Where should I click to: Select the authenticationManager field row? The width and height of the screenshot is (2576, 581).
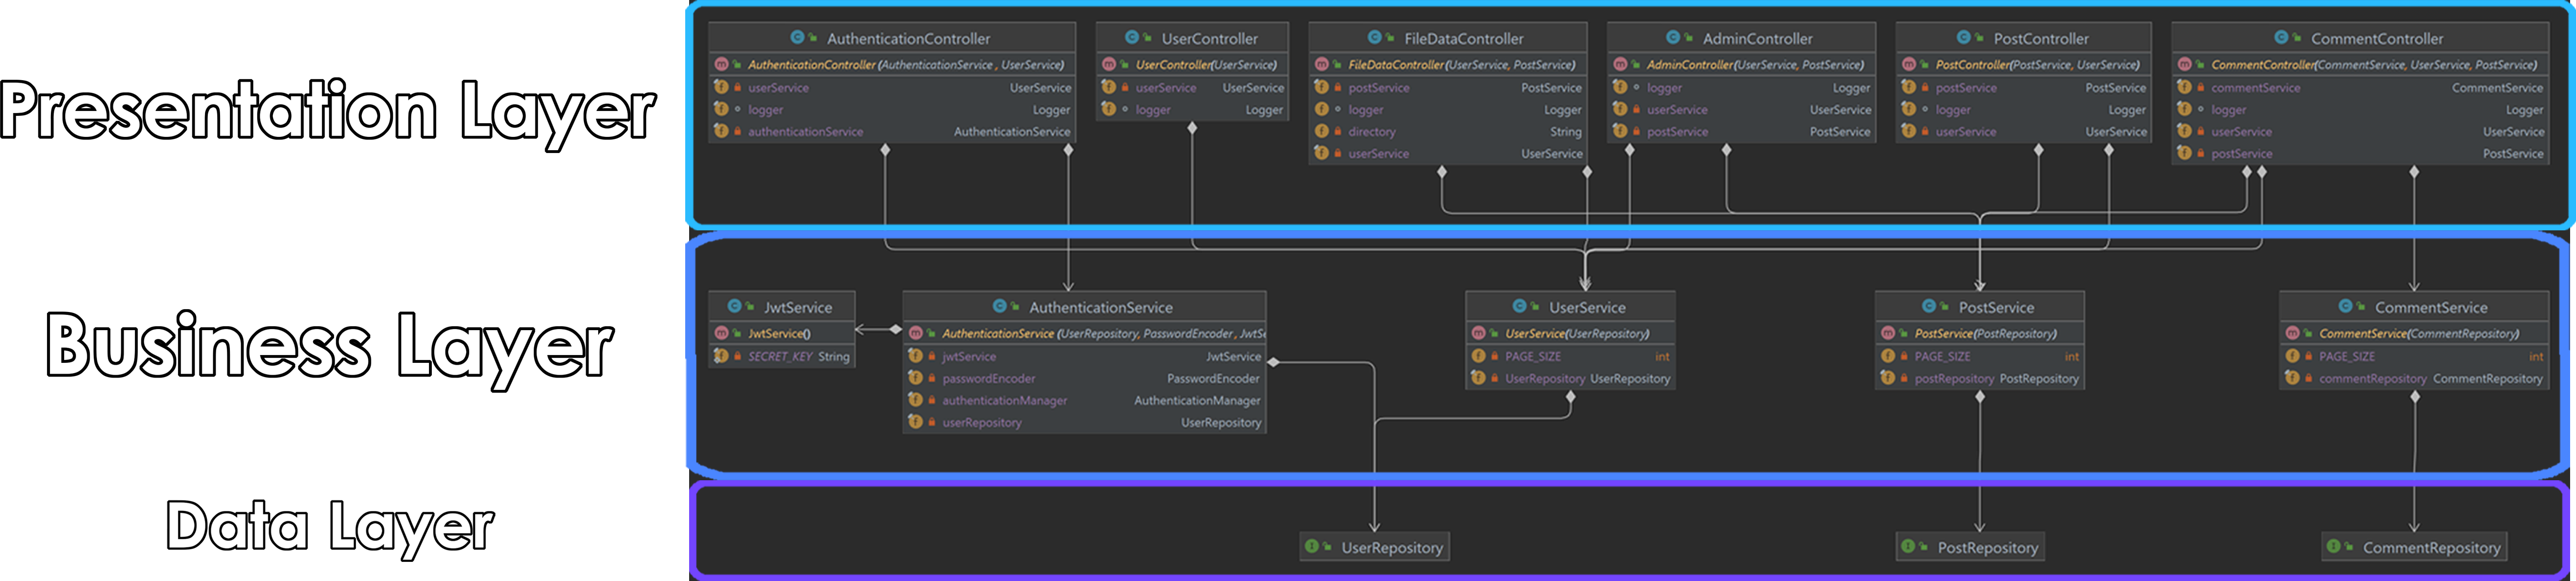tap(1004, 401)
